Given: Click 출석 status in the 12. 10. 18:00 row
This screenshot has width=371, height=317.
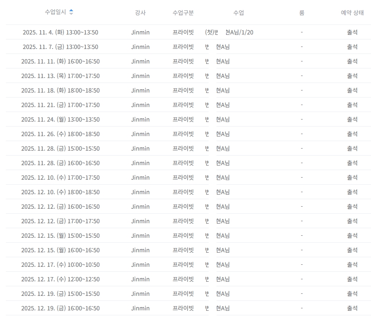Looking at the screenshot, I should point(352,192).
